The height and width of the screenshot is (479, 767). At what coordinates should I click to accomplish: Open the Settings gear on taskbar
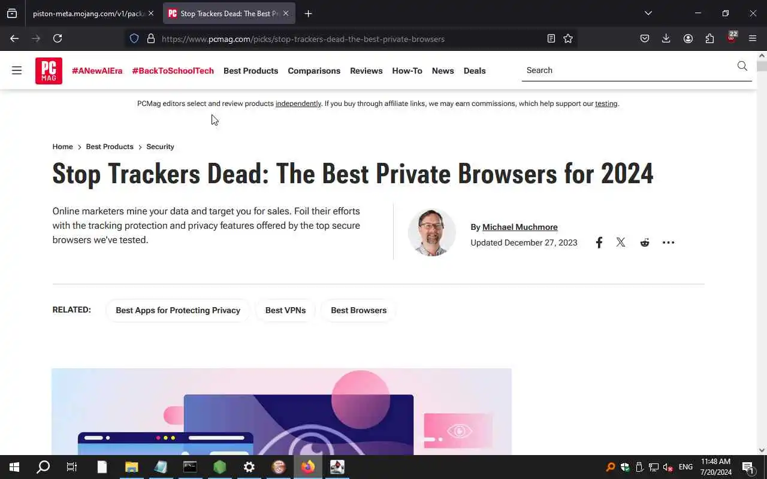coord(249,467)
